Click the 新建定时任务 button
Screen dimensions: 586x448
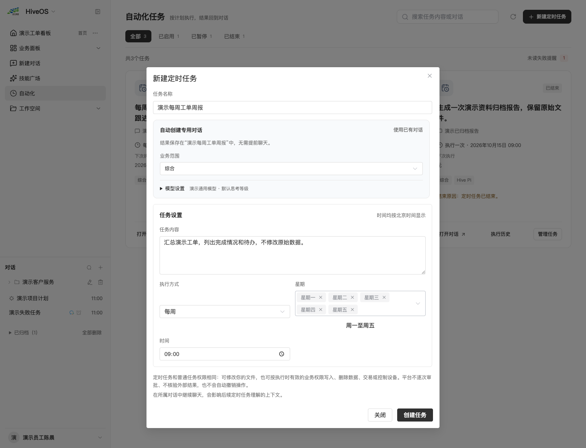coord(547,17)
